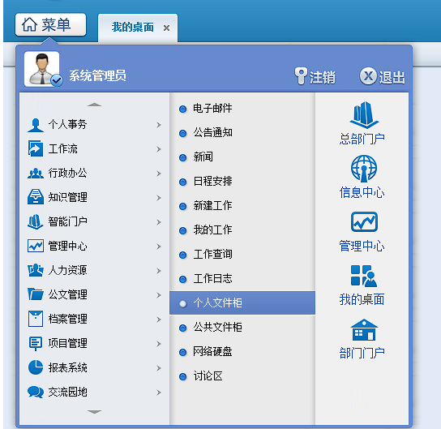The width and height of the screenshot is (441, 429).
Task: Open the 菜单 home button
Action: (x=50, y=25)
